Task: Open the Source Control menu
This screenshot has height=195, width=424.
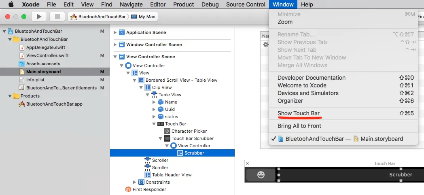Action: [x=246, y=4]
